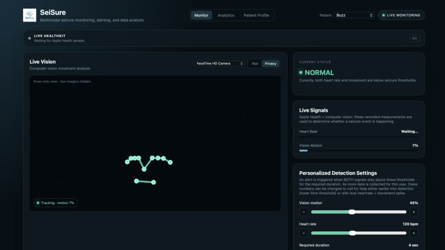
Task: Click the keyboard shortcut badge in HealthKit bar
Action: (414, 38)
